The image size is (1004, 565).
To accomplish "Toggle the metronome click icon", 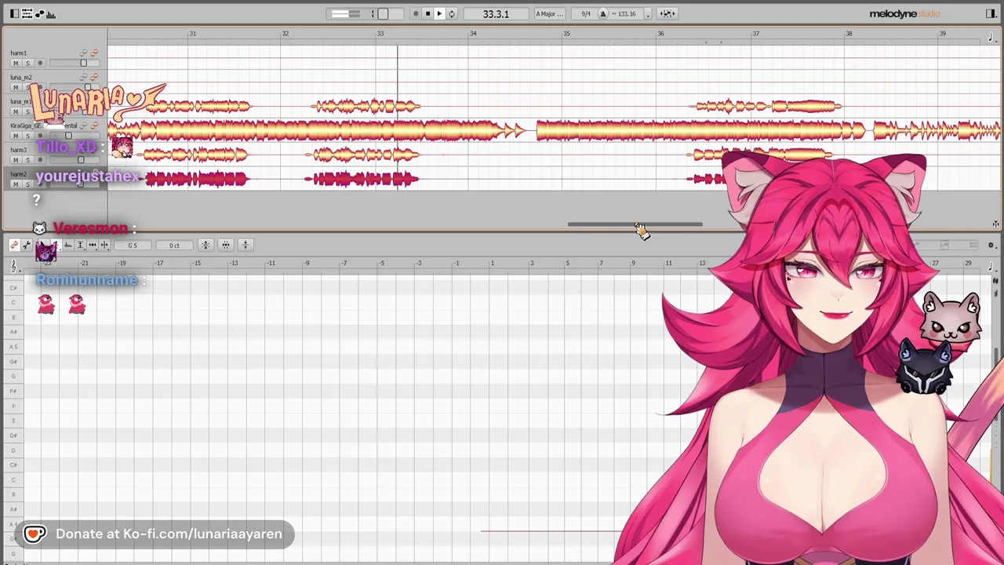I will click(603, 13).
